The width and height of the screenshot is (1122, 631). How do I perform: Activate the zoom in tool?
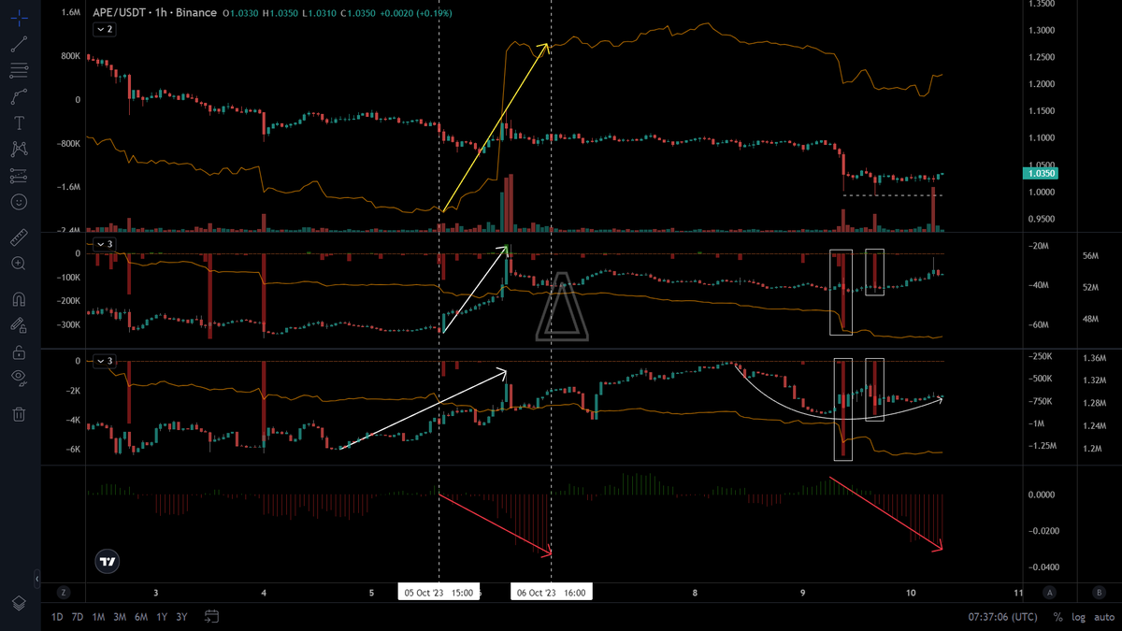[x=19, y=264]
